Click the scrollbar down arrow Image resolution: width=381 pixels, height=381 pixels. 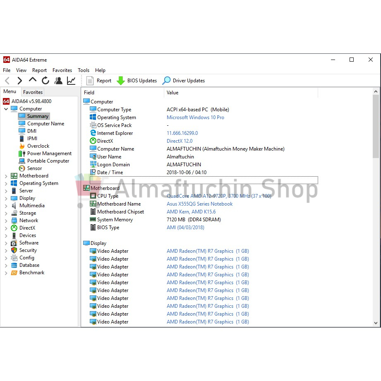tap(376, 323)
